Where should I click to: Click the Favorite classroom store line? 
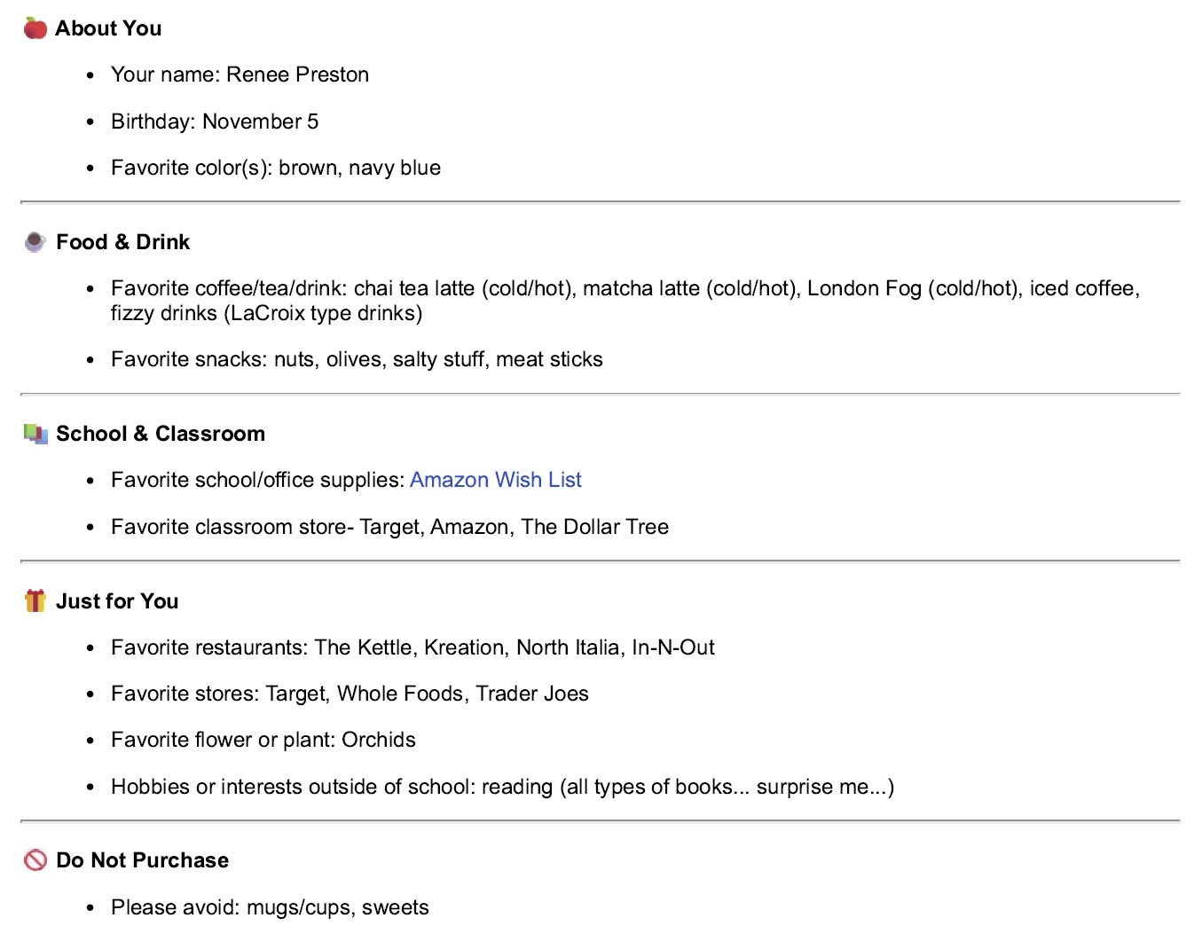point(389,527)
